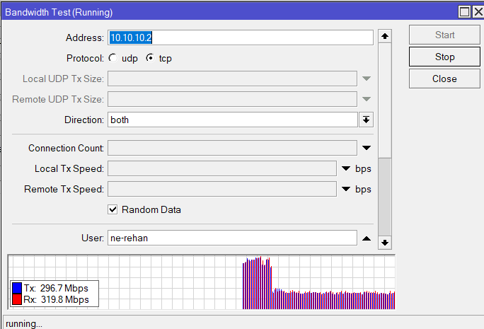Select the udp protocol radio button

tap(113, 58)
